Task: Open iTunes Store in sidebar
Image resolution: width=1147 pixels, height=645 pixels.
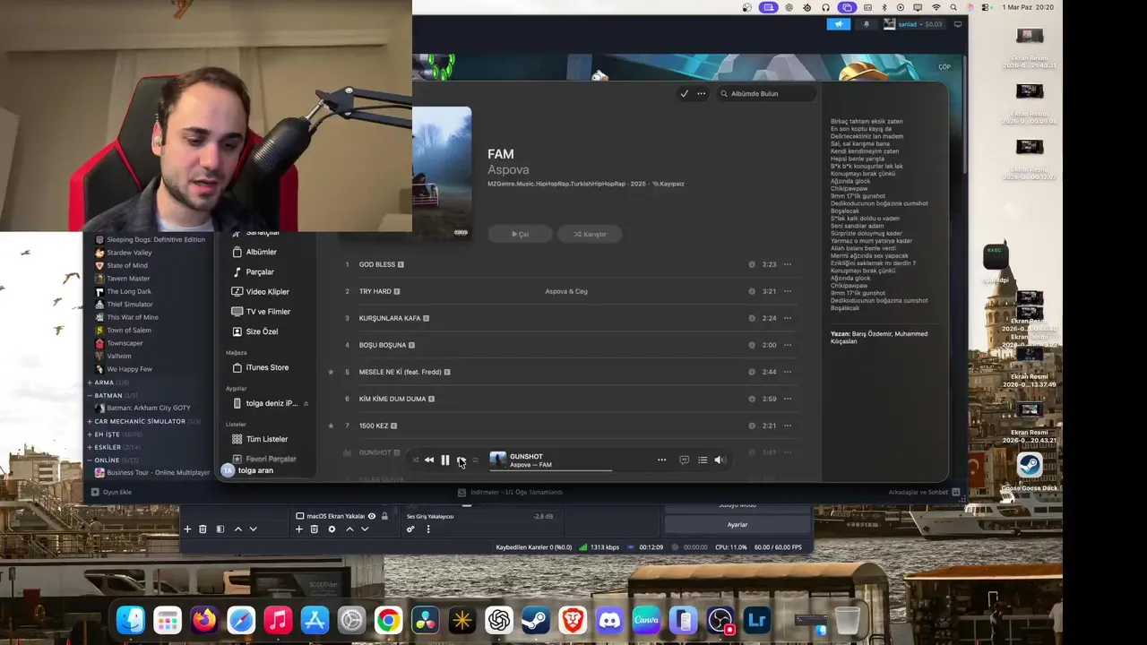Action: point(267,367)
